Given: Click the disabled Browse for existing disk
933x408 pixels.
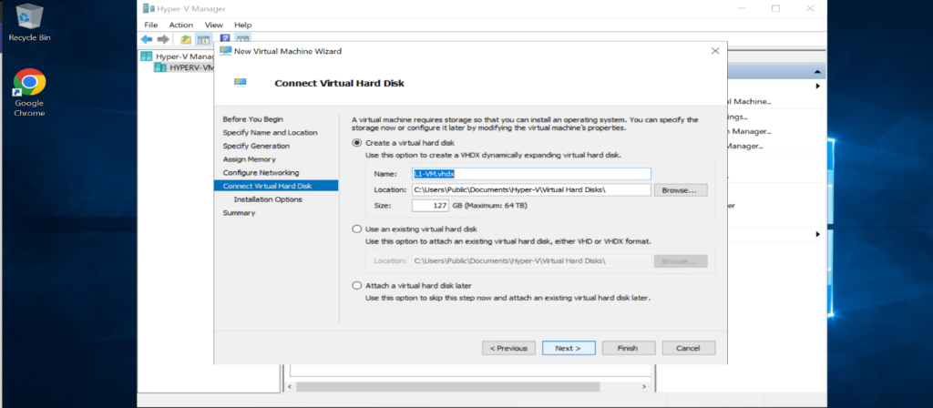Looking at the screenshot, I should (681, 261).
